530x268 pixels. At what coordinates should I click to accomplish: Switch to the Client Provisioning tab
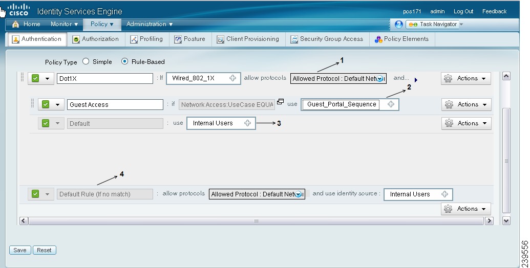[248, 39]
